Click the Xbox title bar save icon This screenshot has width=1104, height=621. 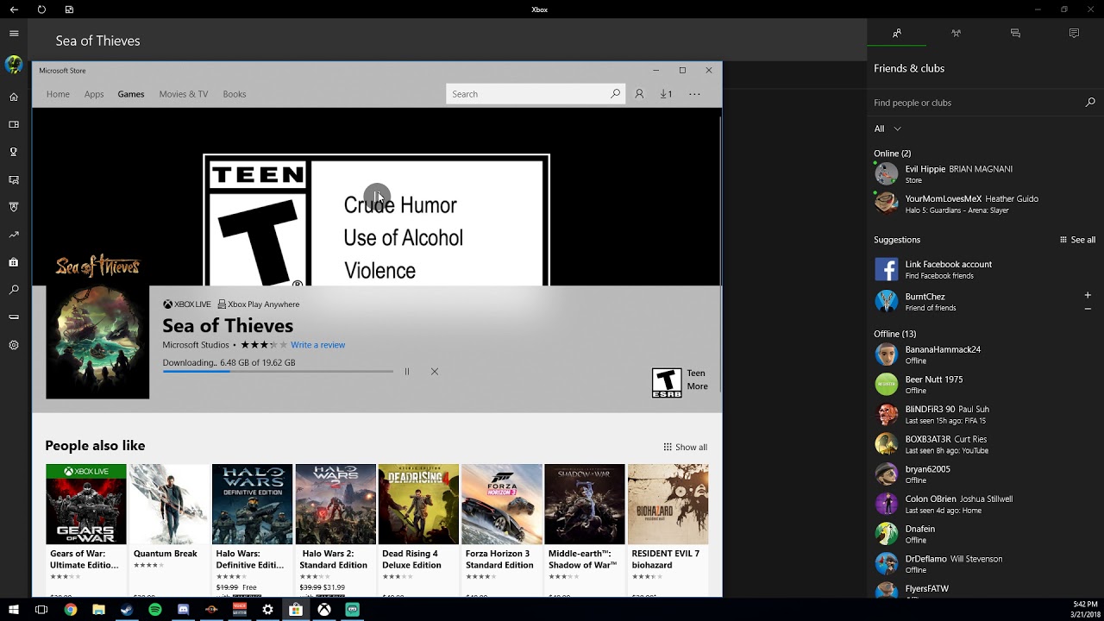(69, 9)
